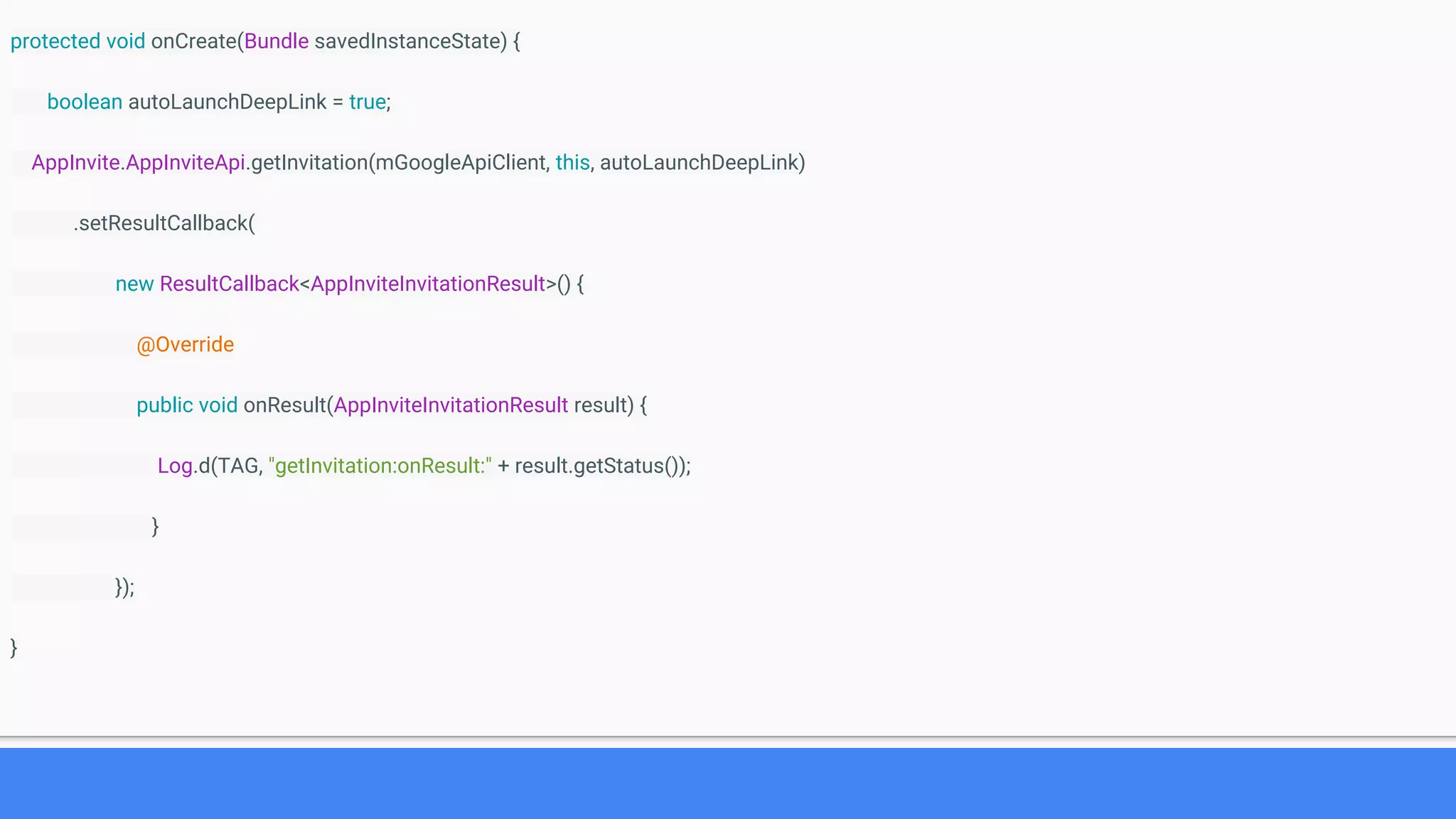The width and height of the screenshot is (1456, 819).
Task: Click the '});' closing line
Action: coord(124,587)
